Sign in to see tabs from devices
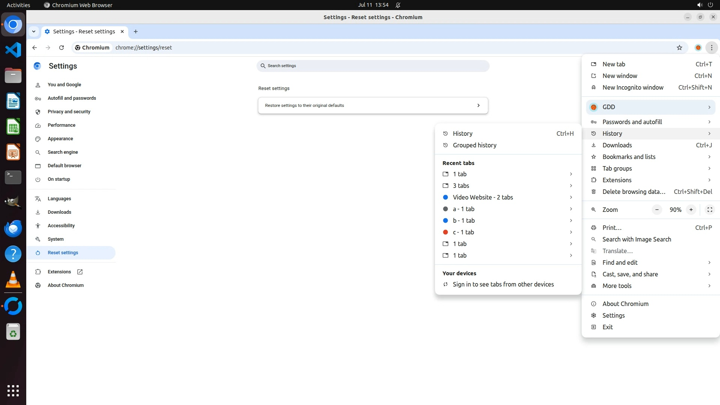Screen dimensions: 720x405 point(503,284)
